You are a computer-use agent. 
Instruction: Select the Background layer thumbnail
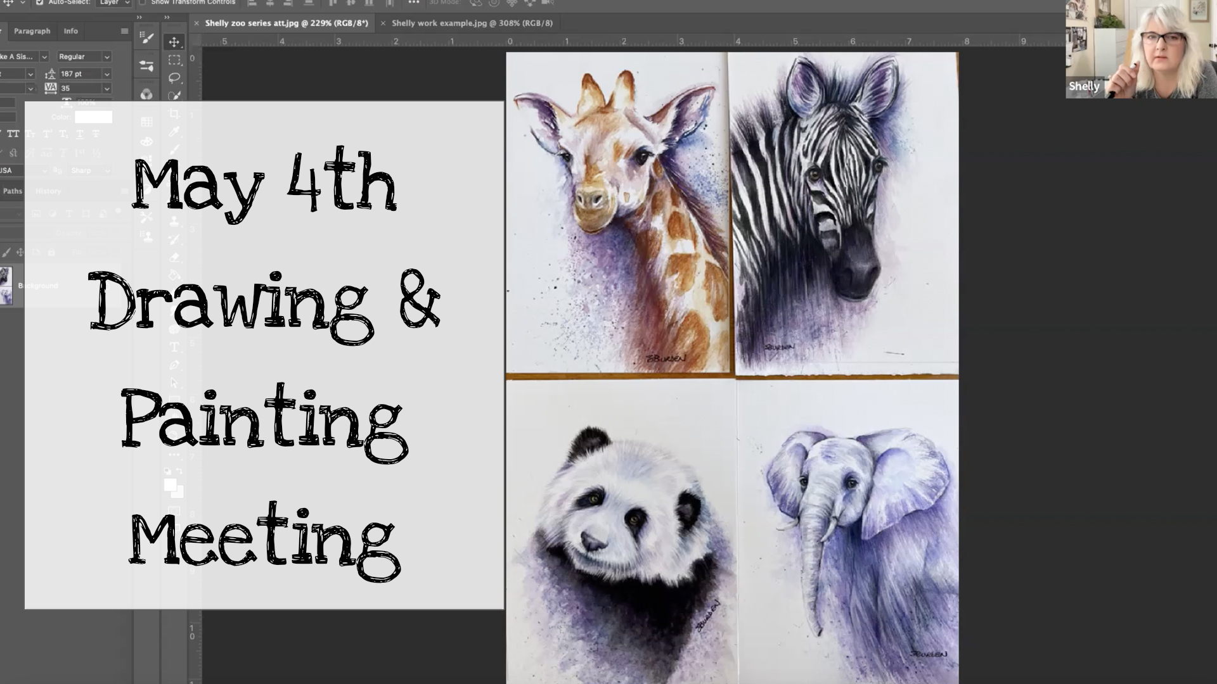coord(6,286)
